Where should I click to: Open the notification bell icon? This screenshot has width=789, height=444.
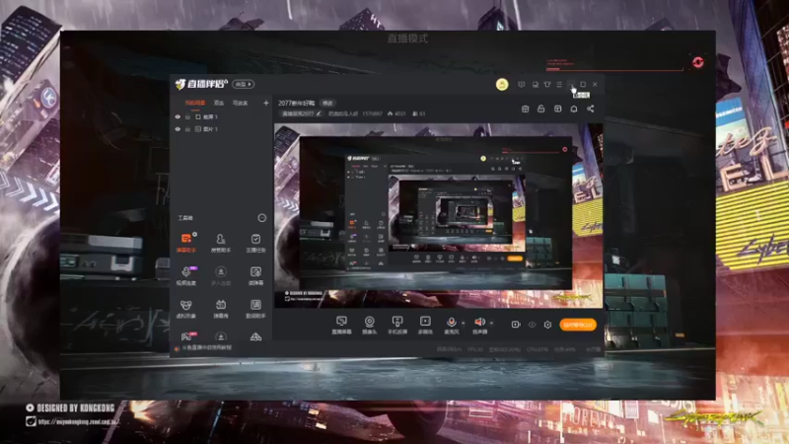point(574,109)
